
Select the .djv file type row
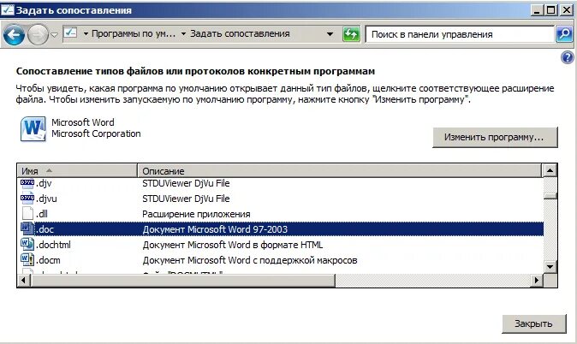[x=281, y=183]
